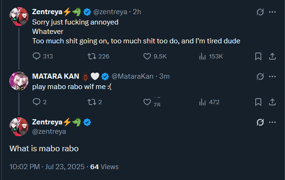Open Grok icon on top tweet
285x180 pixels.
[260, 12]
